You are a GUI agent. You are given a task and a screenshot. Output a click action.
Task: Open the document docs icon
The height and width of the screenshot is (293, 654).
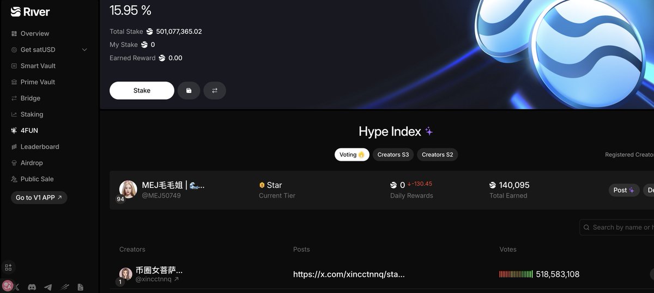pyautogui.click(x=80, y=287)
